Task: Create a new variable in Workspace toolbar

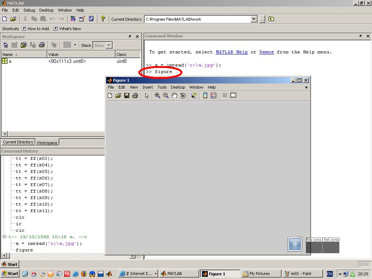Action: point(5,45)
